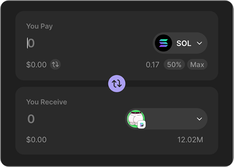Select 50% of SOL balance
Screen dimensions: 234x167
[174, 65]
